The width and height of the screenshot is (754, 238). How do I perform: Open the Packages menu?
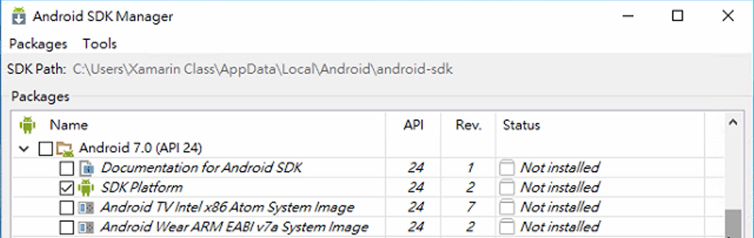(x=38, y=44)
